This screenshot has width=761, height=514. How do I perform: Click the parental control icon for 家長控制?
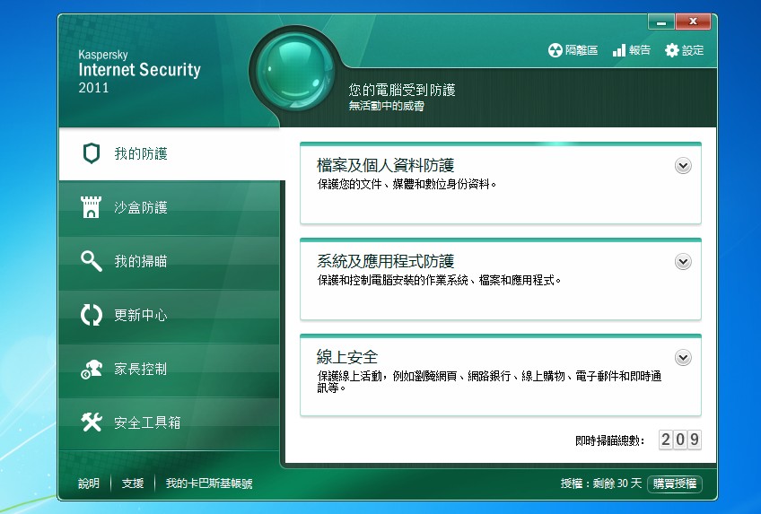point(92,369)
